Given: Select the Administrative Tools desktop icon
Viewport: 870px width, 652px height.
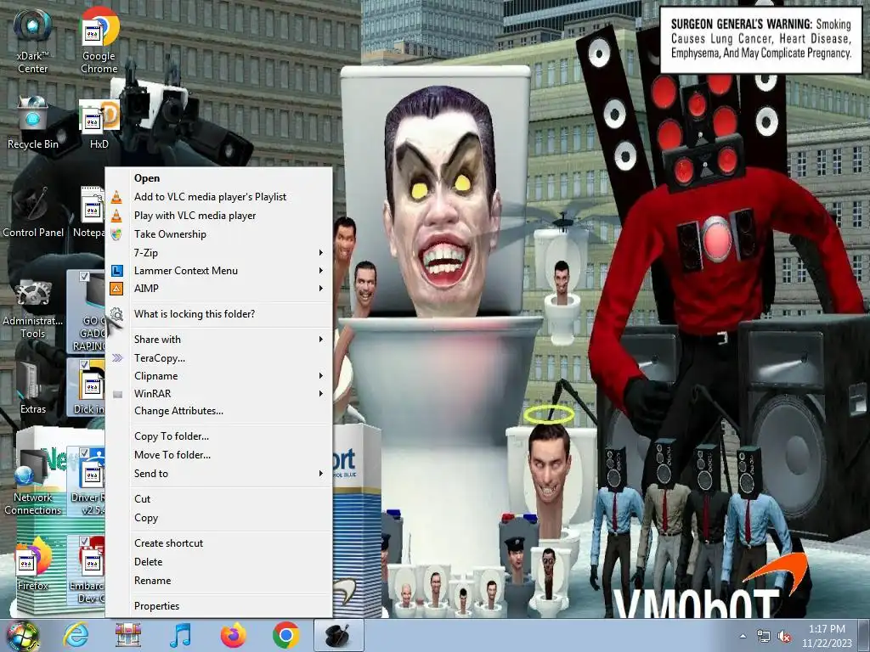Looking at the screenshot, I should point(33,307).
